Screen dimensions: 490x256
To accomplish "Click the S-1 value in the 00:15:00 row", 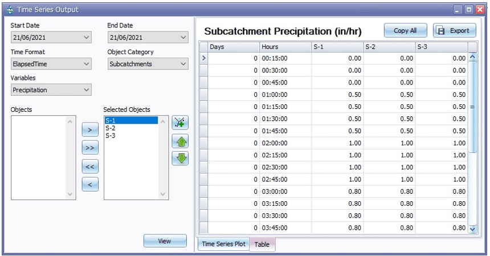I will [337, 58].
